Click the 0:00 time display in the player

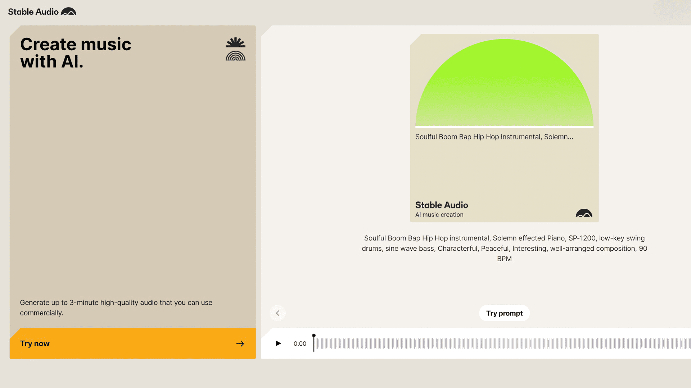(x=300, y=343)
